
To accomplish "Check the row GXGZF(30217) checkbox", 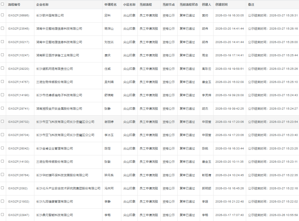I will coord(2,42).
